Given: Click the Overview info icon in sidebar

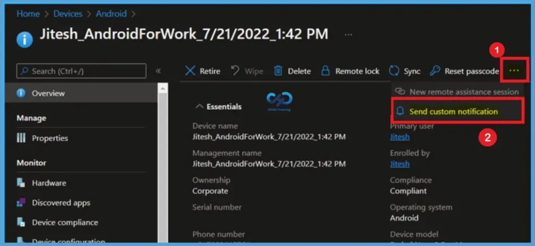Looking at the screenshot, I should click(21, 93).
